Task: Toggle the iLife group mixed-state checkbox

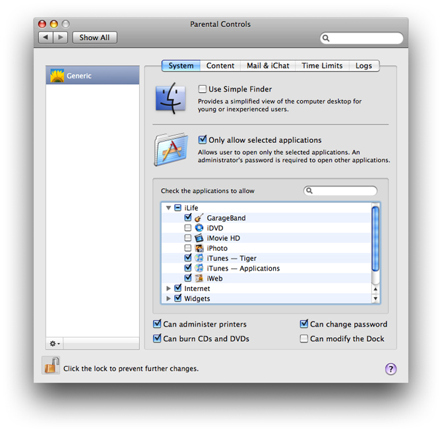Action: (x=177, y=207)
